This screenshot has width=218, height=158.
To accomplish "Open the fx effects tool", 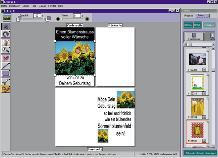I will (x=6, y=89).
